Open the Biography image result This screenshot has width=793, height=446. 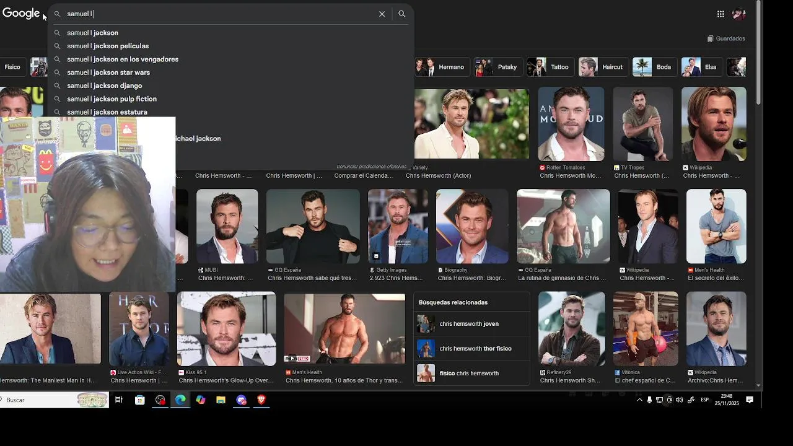[472, 226]
